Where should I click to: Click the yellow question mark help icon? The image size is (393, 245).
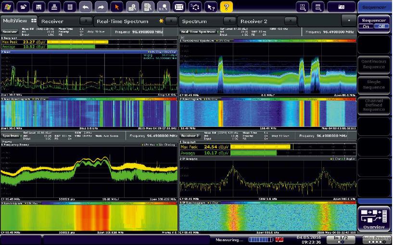226,7
